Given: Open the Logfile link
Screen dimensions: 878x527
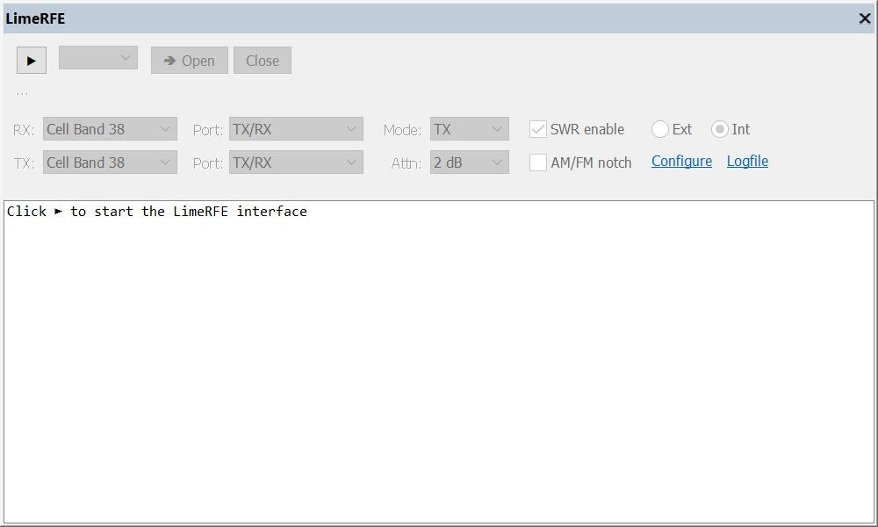Looking at the screenshot, I should [x=747, y=162].
